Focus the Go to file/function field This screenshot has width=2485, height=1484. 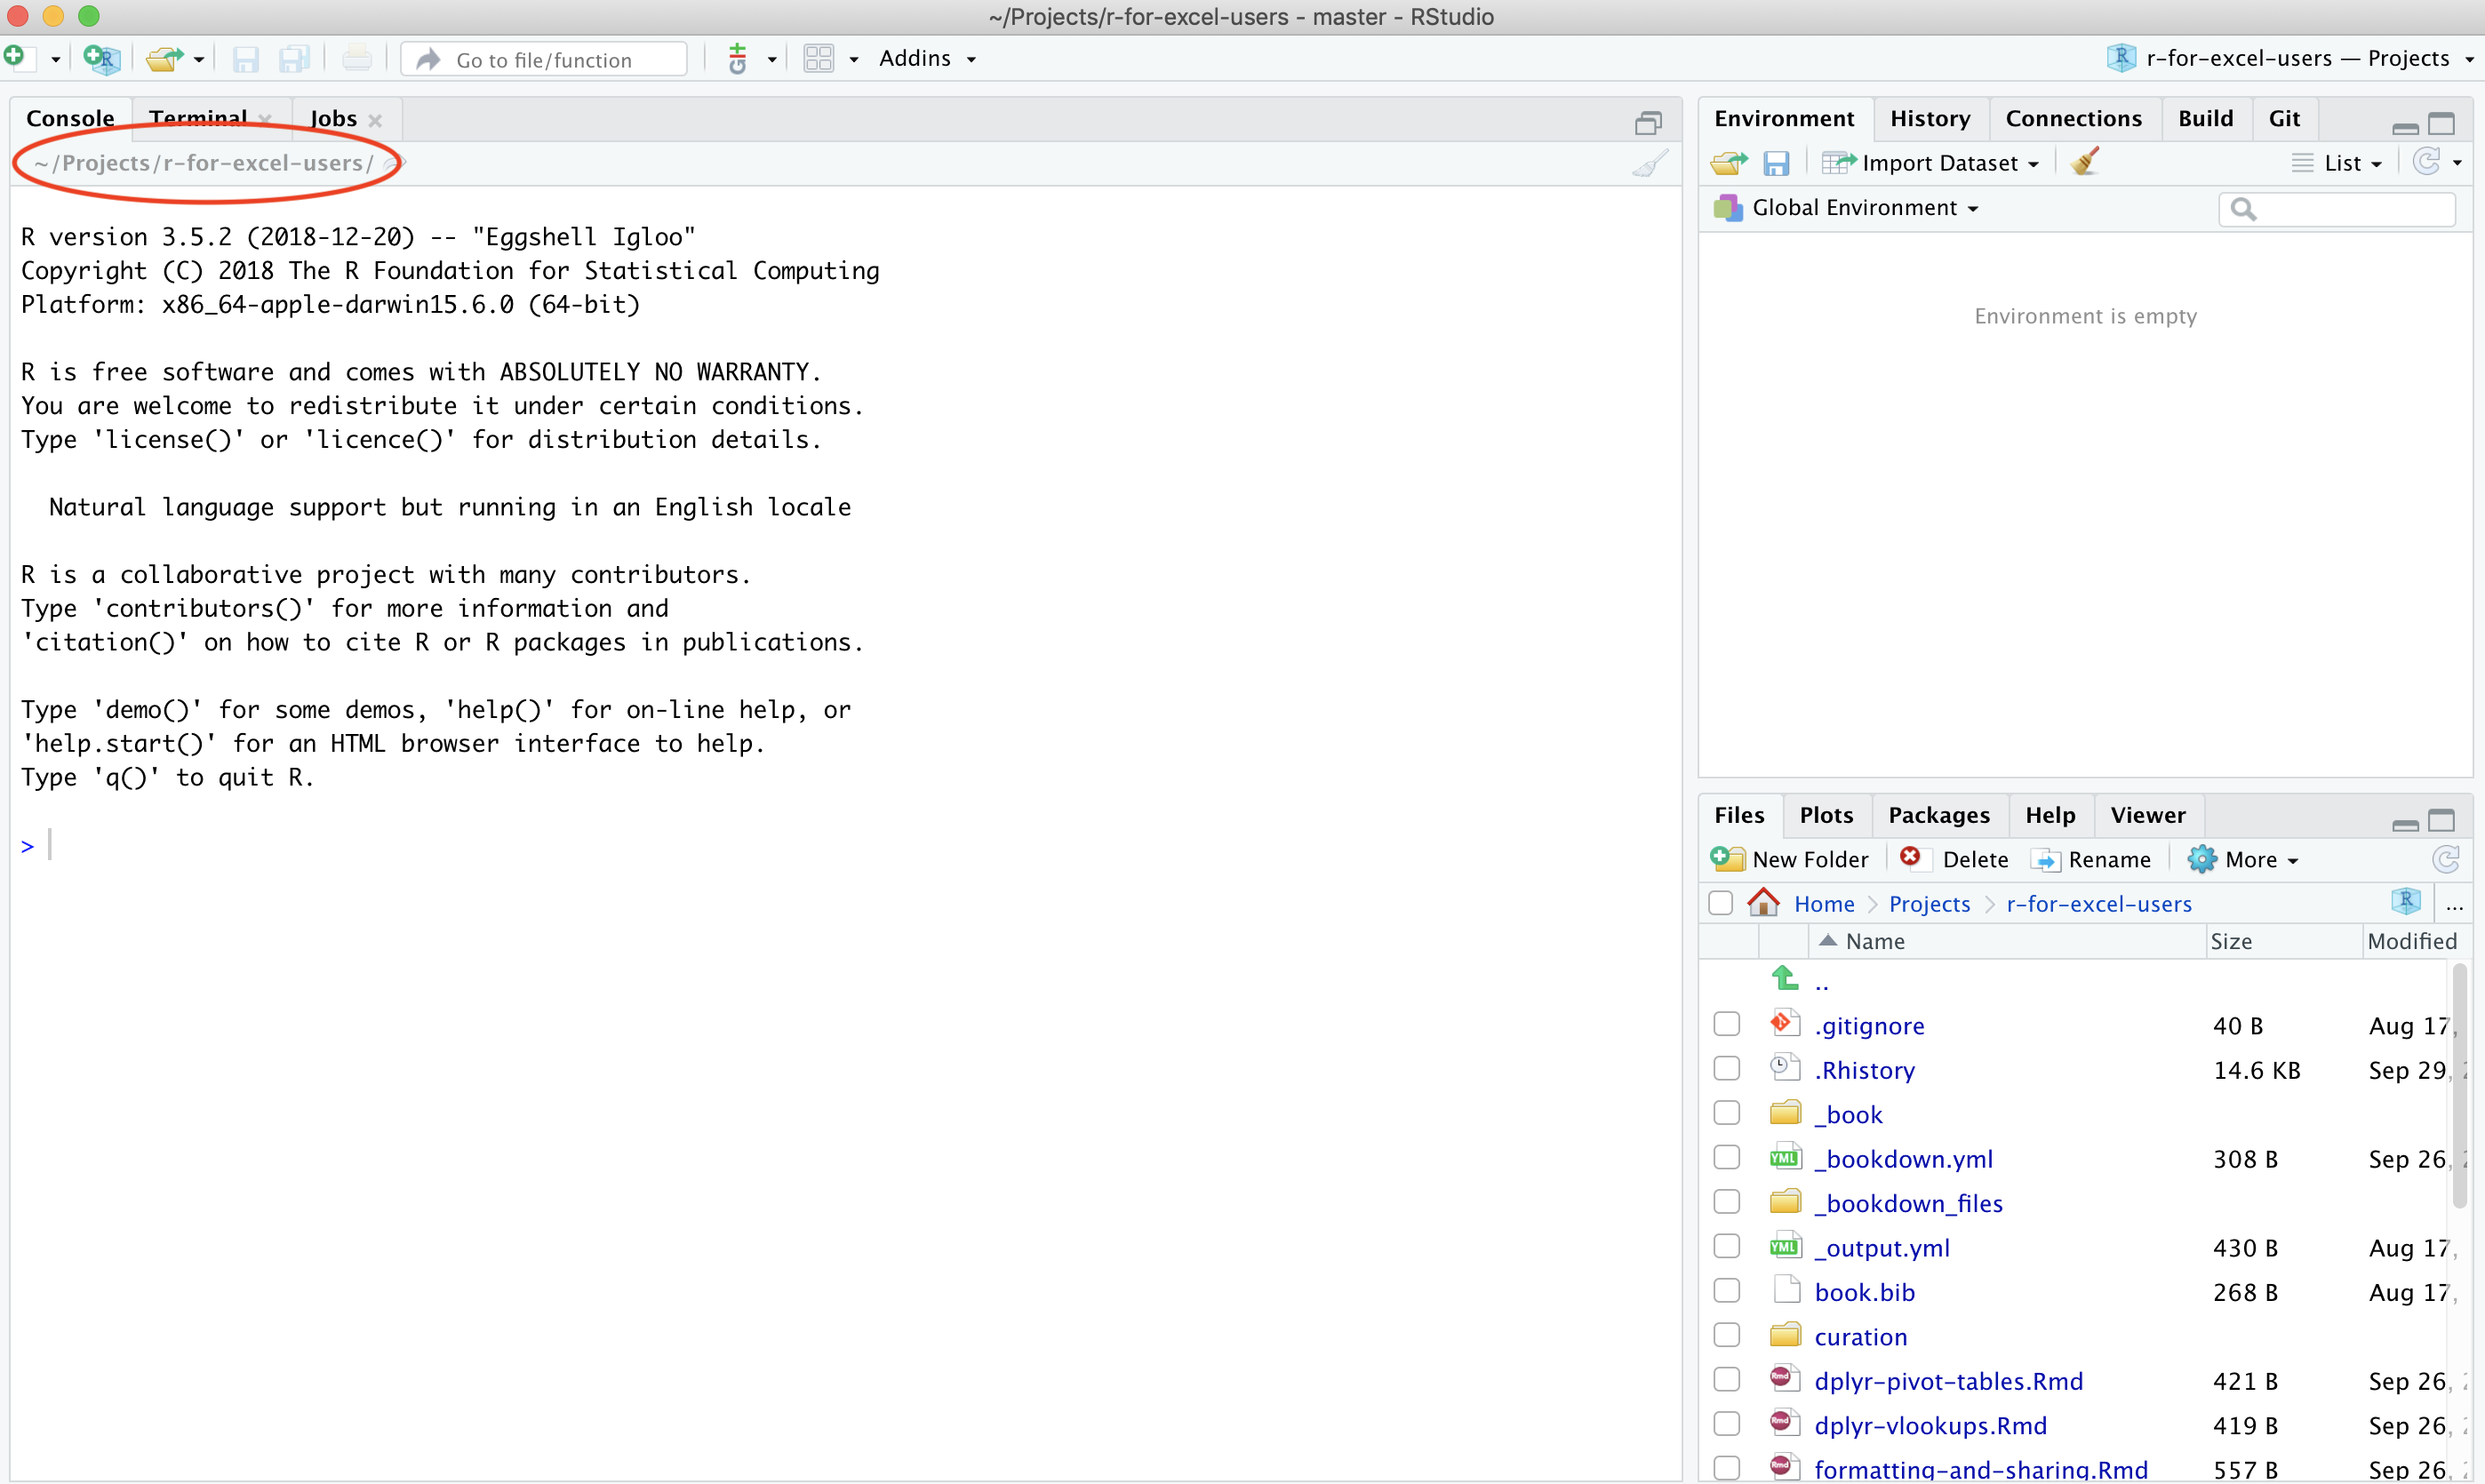545,60
